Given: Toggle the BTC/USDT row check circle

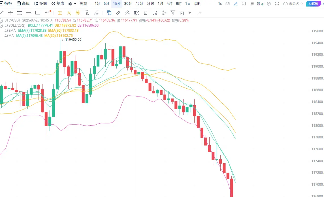Looking at the screenshot, I should pos(1,20).
